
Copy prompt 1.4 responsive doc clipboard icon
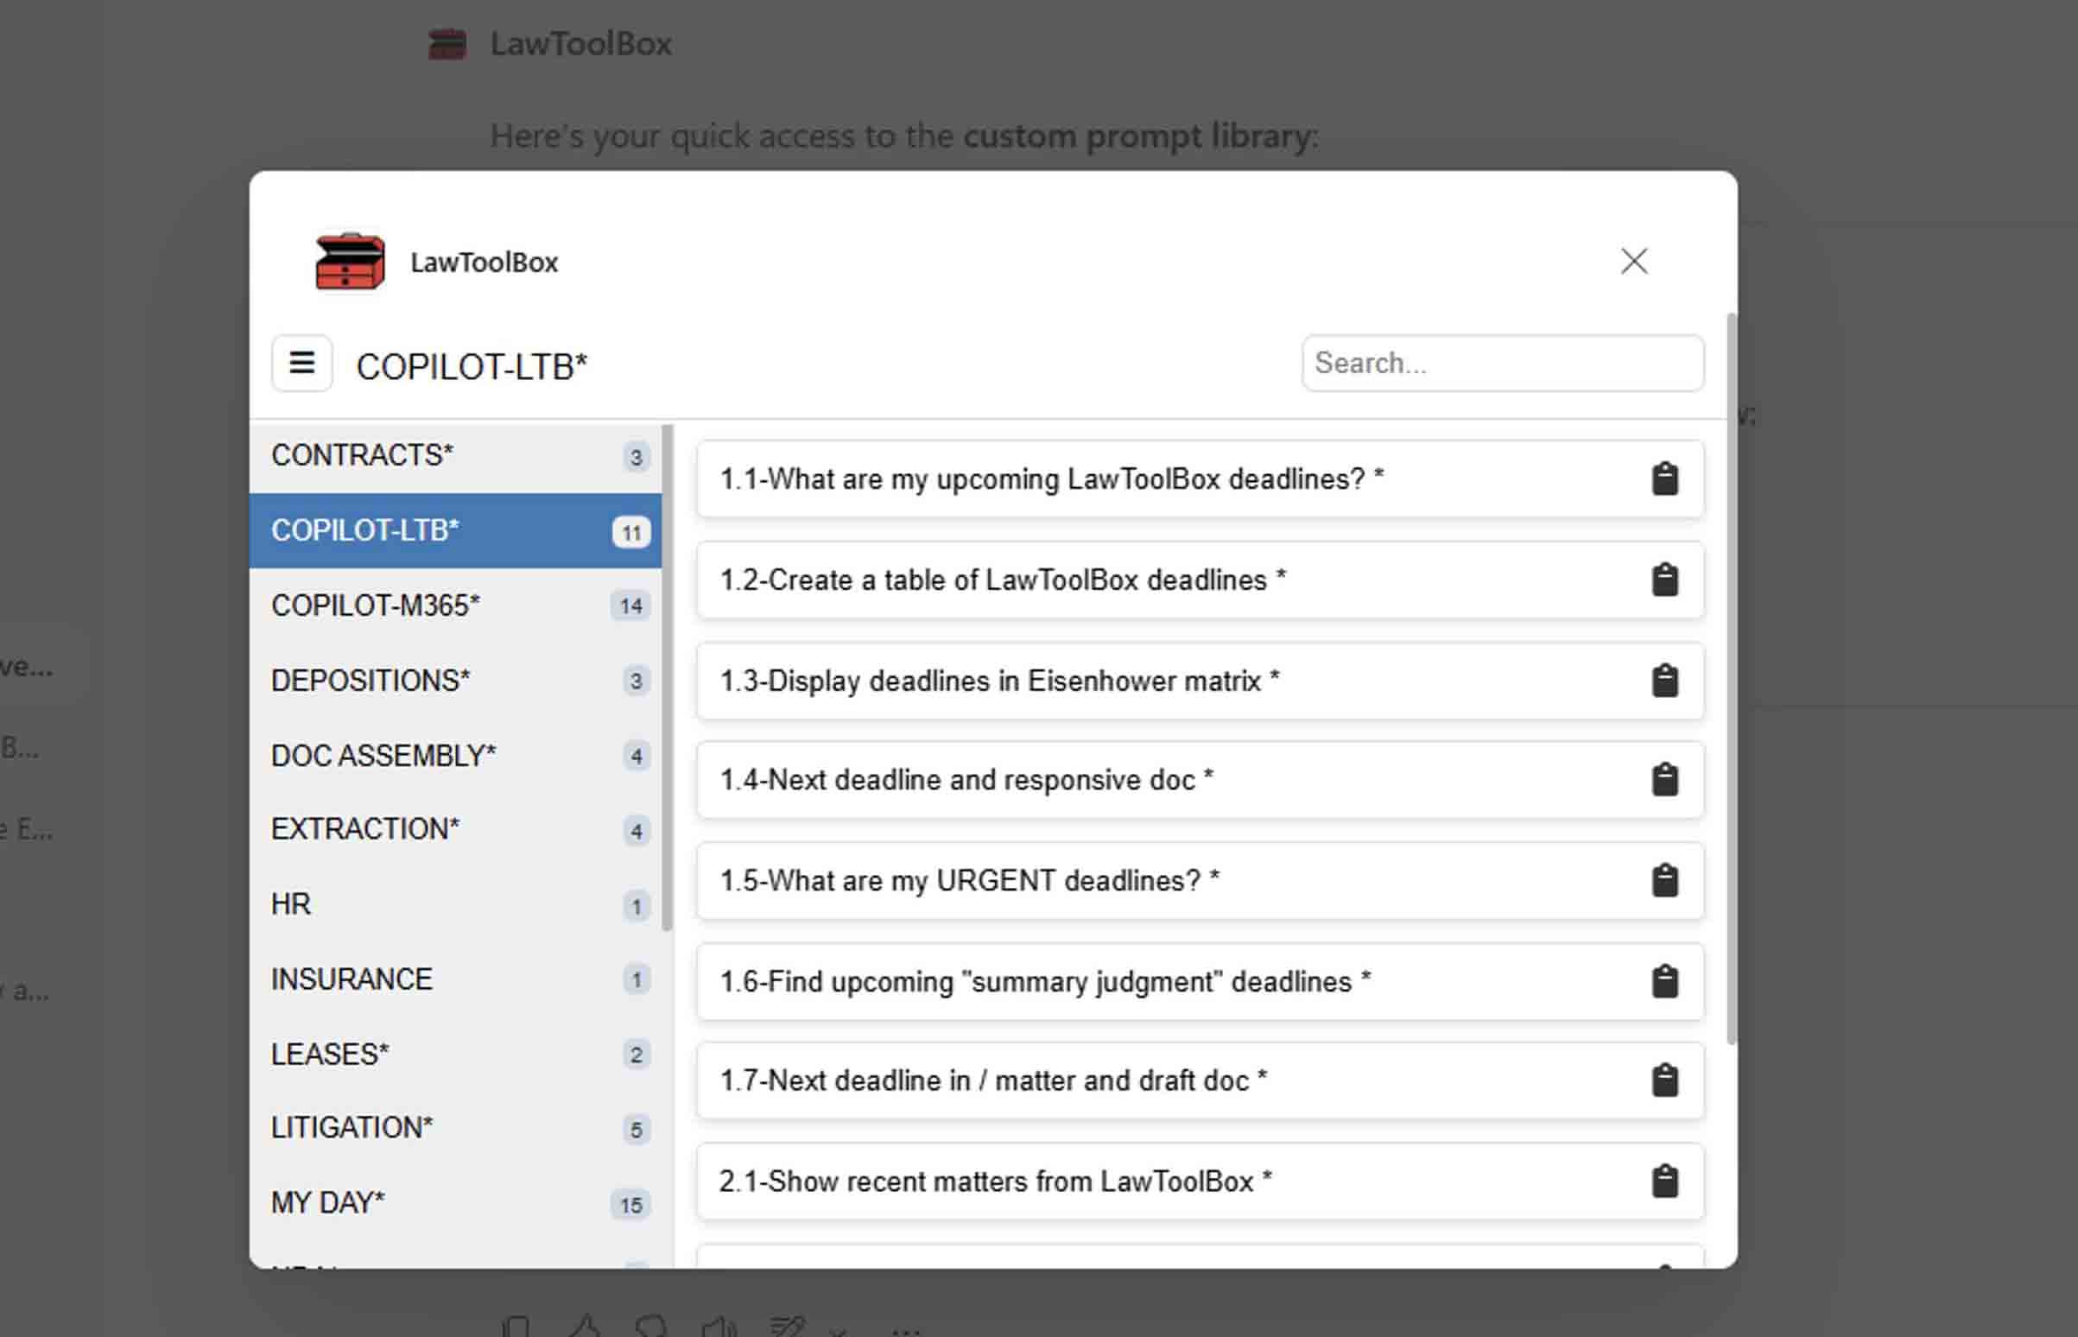pyautogui.click(x=1664, y=780)
